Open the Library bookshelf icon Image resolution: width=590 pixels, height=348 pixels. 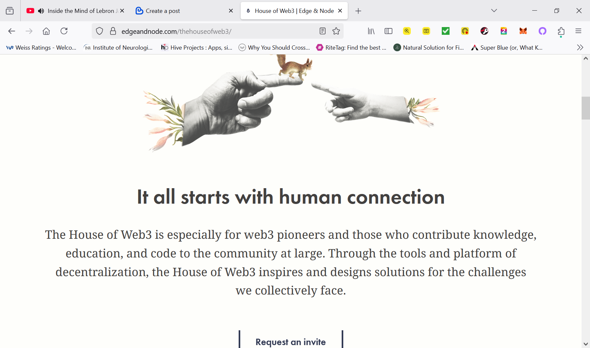pos(371,31)
